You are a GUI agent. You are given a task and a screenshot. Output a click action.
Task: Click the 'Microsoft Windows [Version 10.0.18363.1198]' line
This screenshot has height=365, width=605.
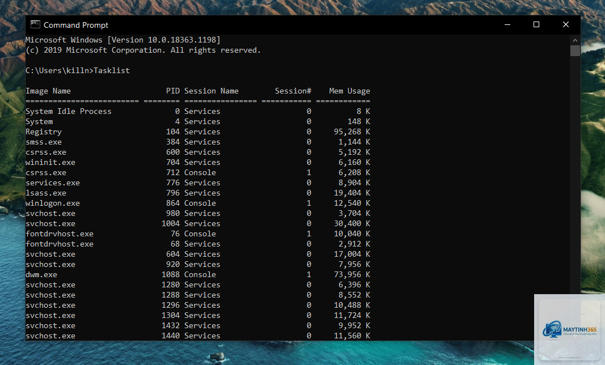[122, 40]
